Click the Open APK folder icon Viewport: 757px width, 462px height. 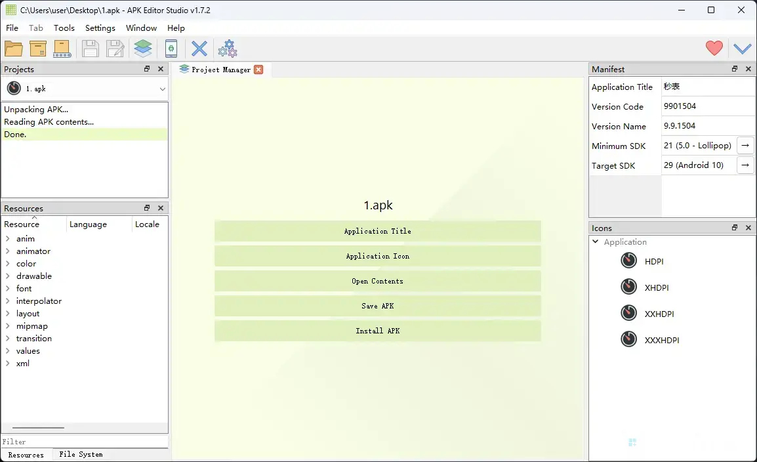pos(14,49)
